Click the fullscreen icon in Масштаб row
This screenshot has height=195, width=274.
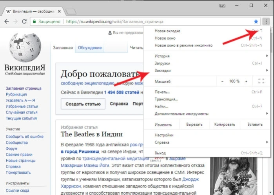[261, 81]
